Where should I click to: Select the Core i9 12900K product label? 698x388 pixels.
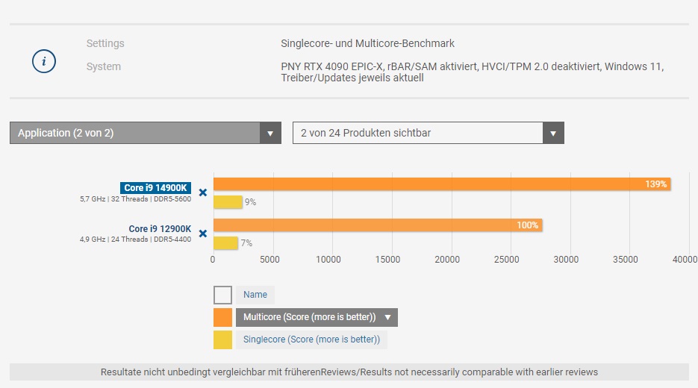pyautogui.click(x=160, y=229)
